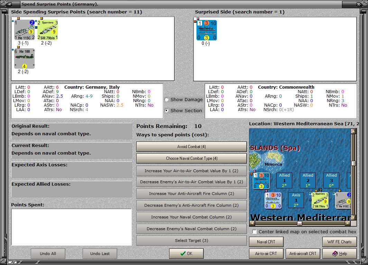Screen dimensions: 368x265
Task: Pick the He 100 fighter counter
Action: (x=25, y=59)
